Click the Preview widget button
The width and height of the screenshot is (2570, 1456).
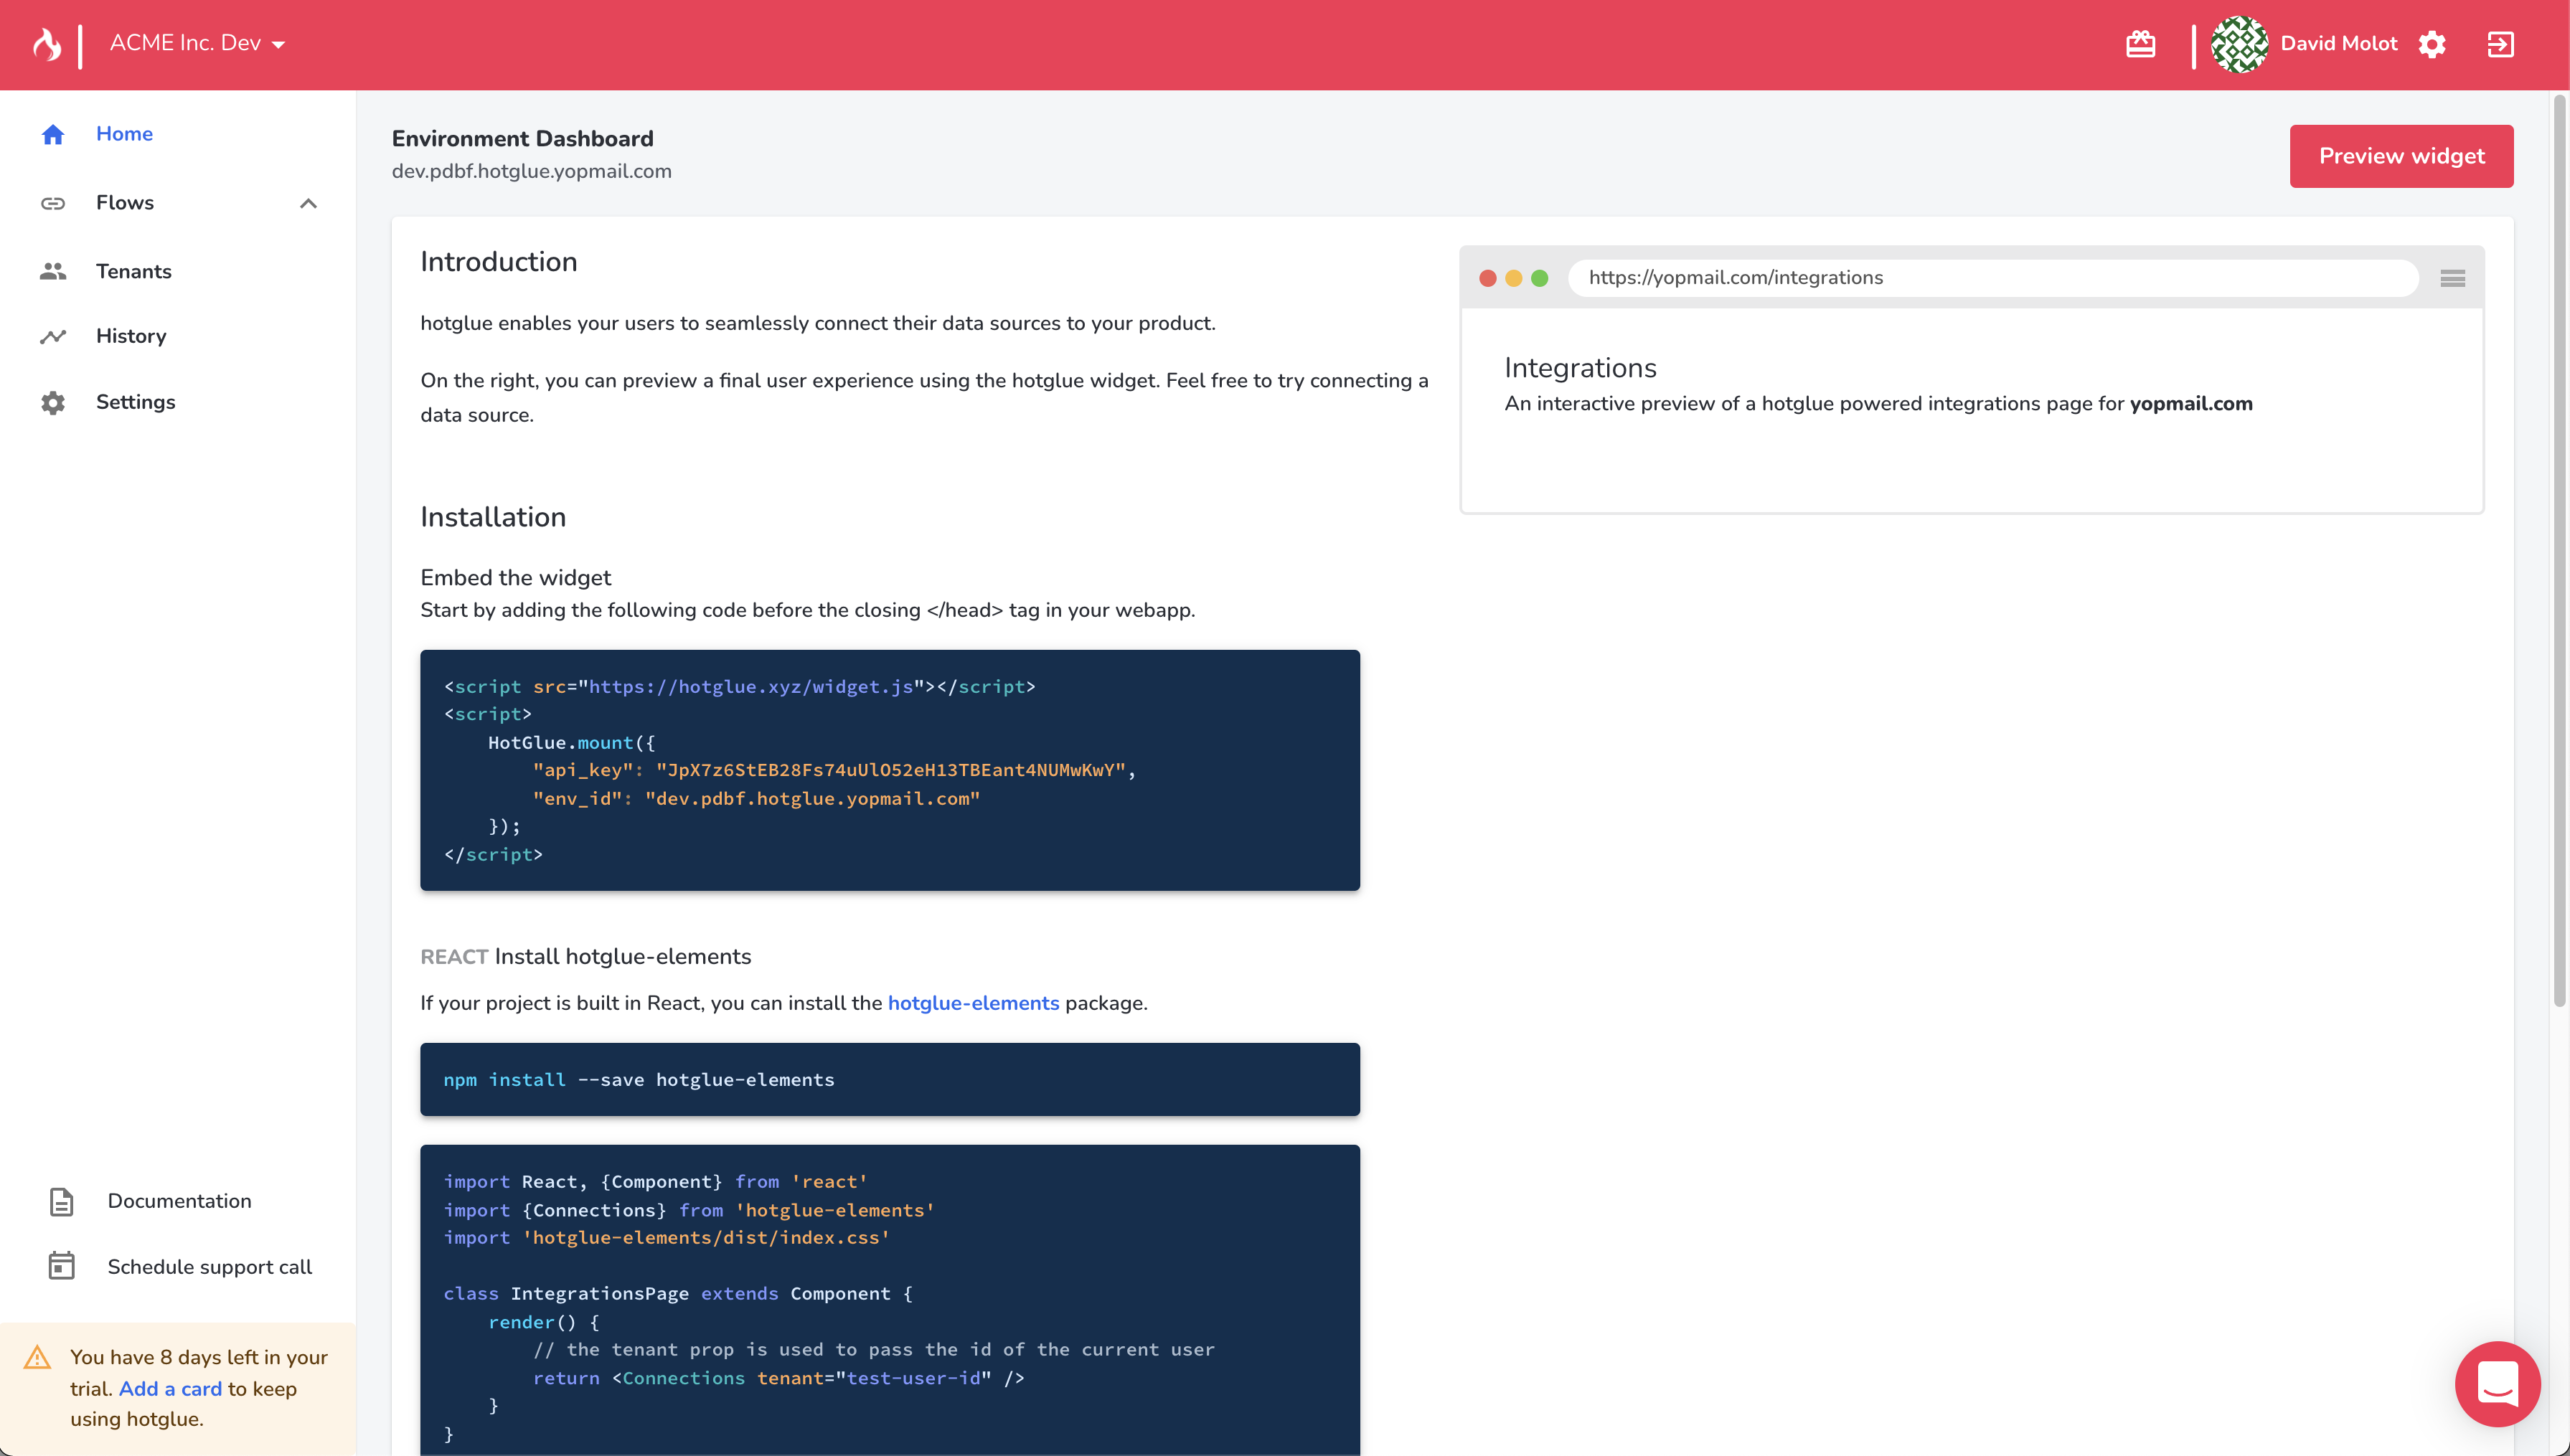pyautogui.click(x=2401, y=156)
